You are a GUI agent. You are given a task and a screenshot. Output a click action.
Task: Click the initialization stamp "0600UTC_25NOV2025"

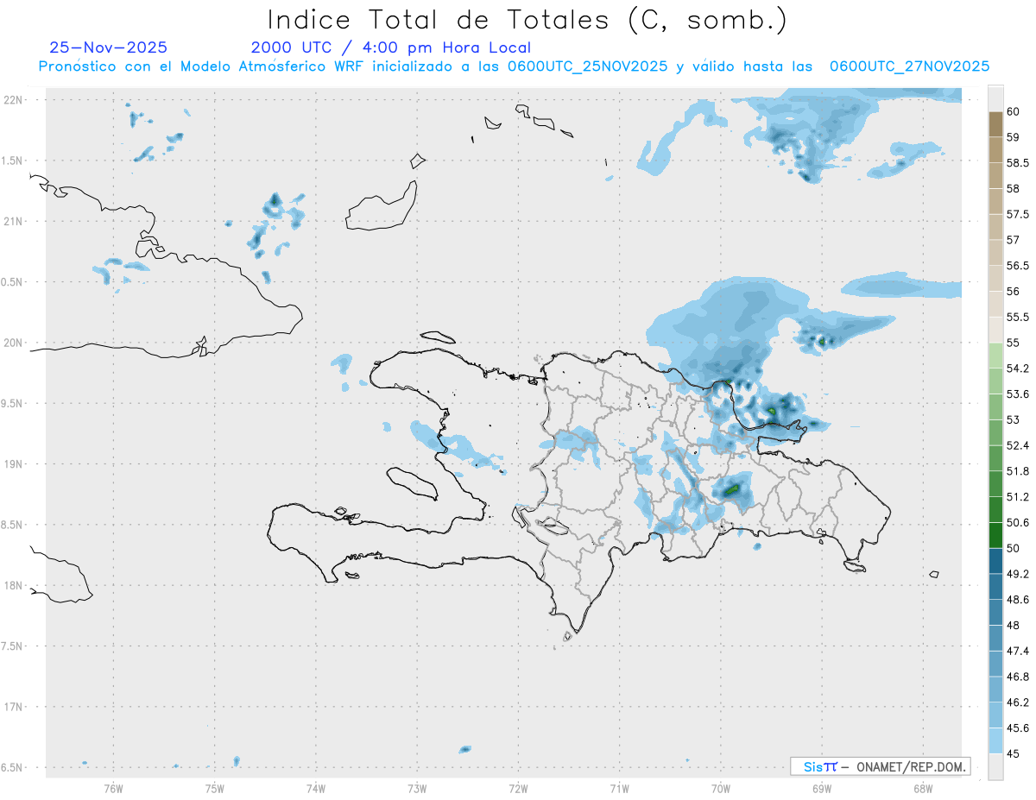tap(587, 66)
